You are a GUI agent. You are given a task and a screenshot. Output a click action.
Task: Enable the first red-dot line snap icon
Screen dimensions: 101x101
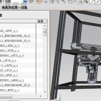click(92, 2)
